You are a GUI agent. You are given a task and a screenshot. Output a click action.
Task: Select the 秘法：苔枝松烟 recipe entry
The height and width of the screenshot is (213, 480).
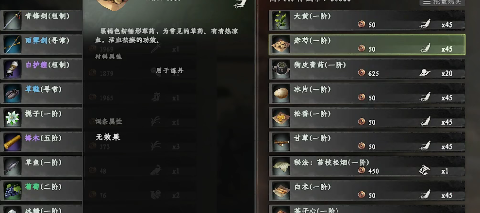pos(367,166)
